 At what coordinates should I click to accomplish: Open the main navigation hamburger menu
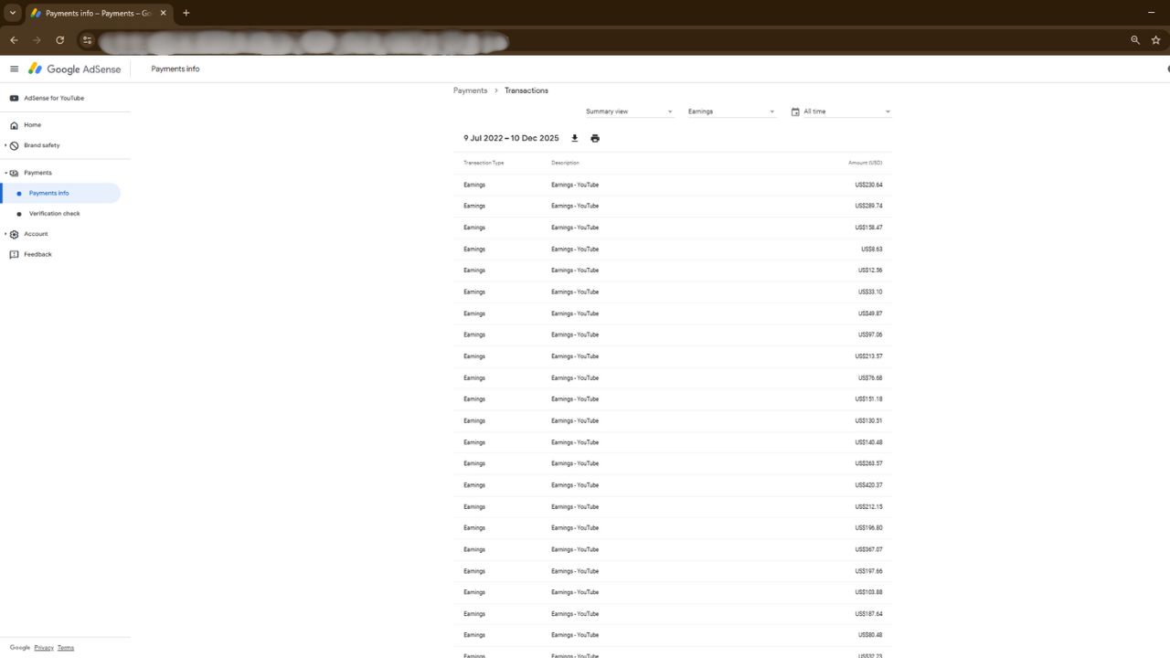point(15,69)
